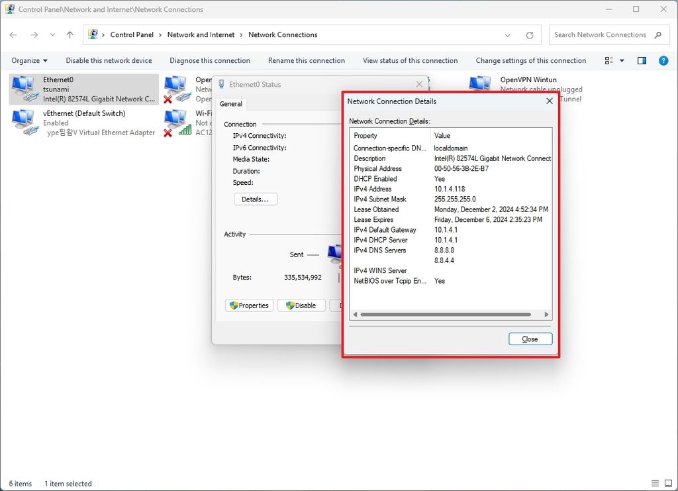This screenshot has height=491, width=678.
Task: Click the Disable button with shield icon
Action: (301, 305)
